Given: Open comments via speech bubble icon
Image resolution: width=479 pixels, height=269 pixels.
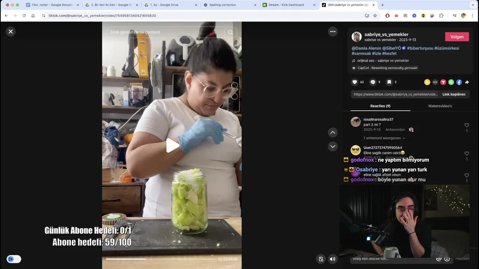Looking at the screenshot, I should pyautogui.click(x=373, y=82).
